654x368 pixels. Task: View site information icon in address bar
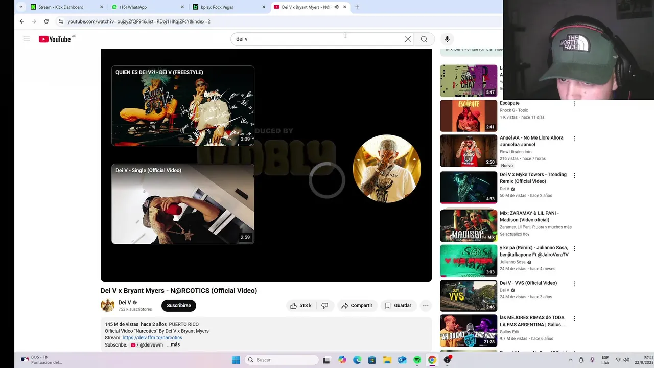pyautogui.click(x=61, y=21)
